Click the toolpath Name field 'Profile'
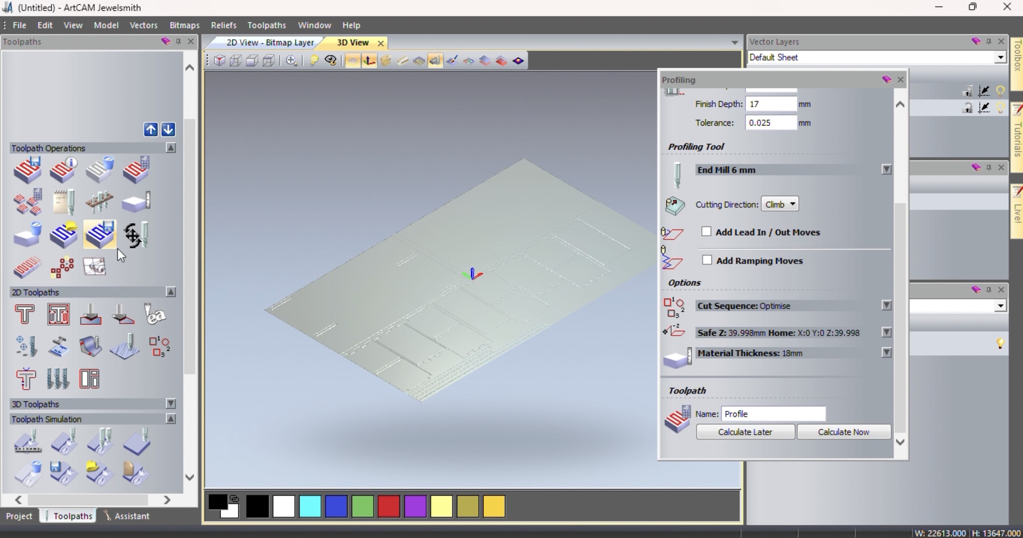This screenshot has width=1023, height=538. pos(773,414)
